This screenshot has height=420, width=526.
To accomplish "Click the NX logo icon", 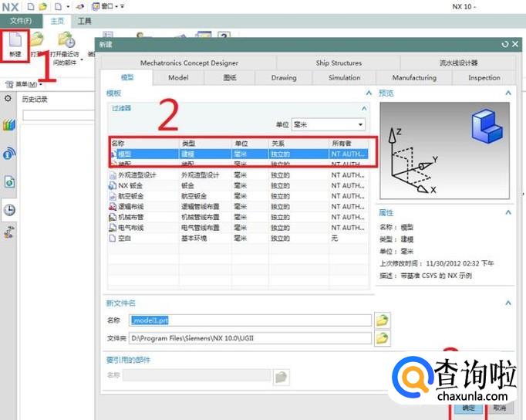I will pyautogui.click(x=10, y=7).
